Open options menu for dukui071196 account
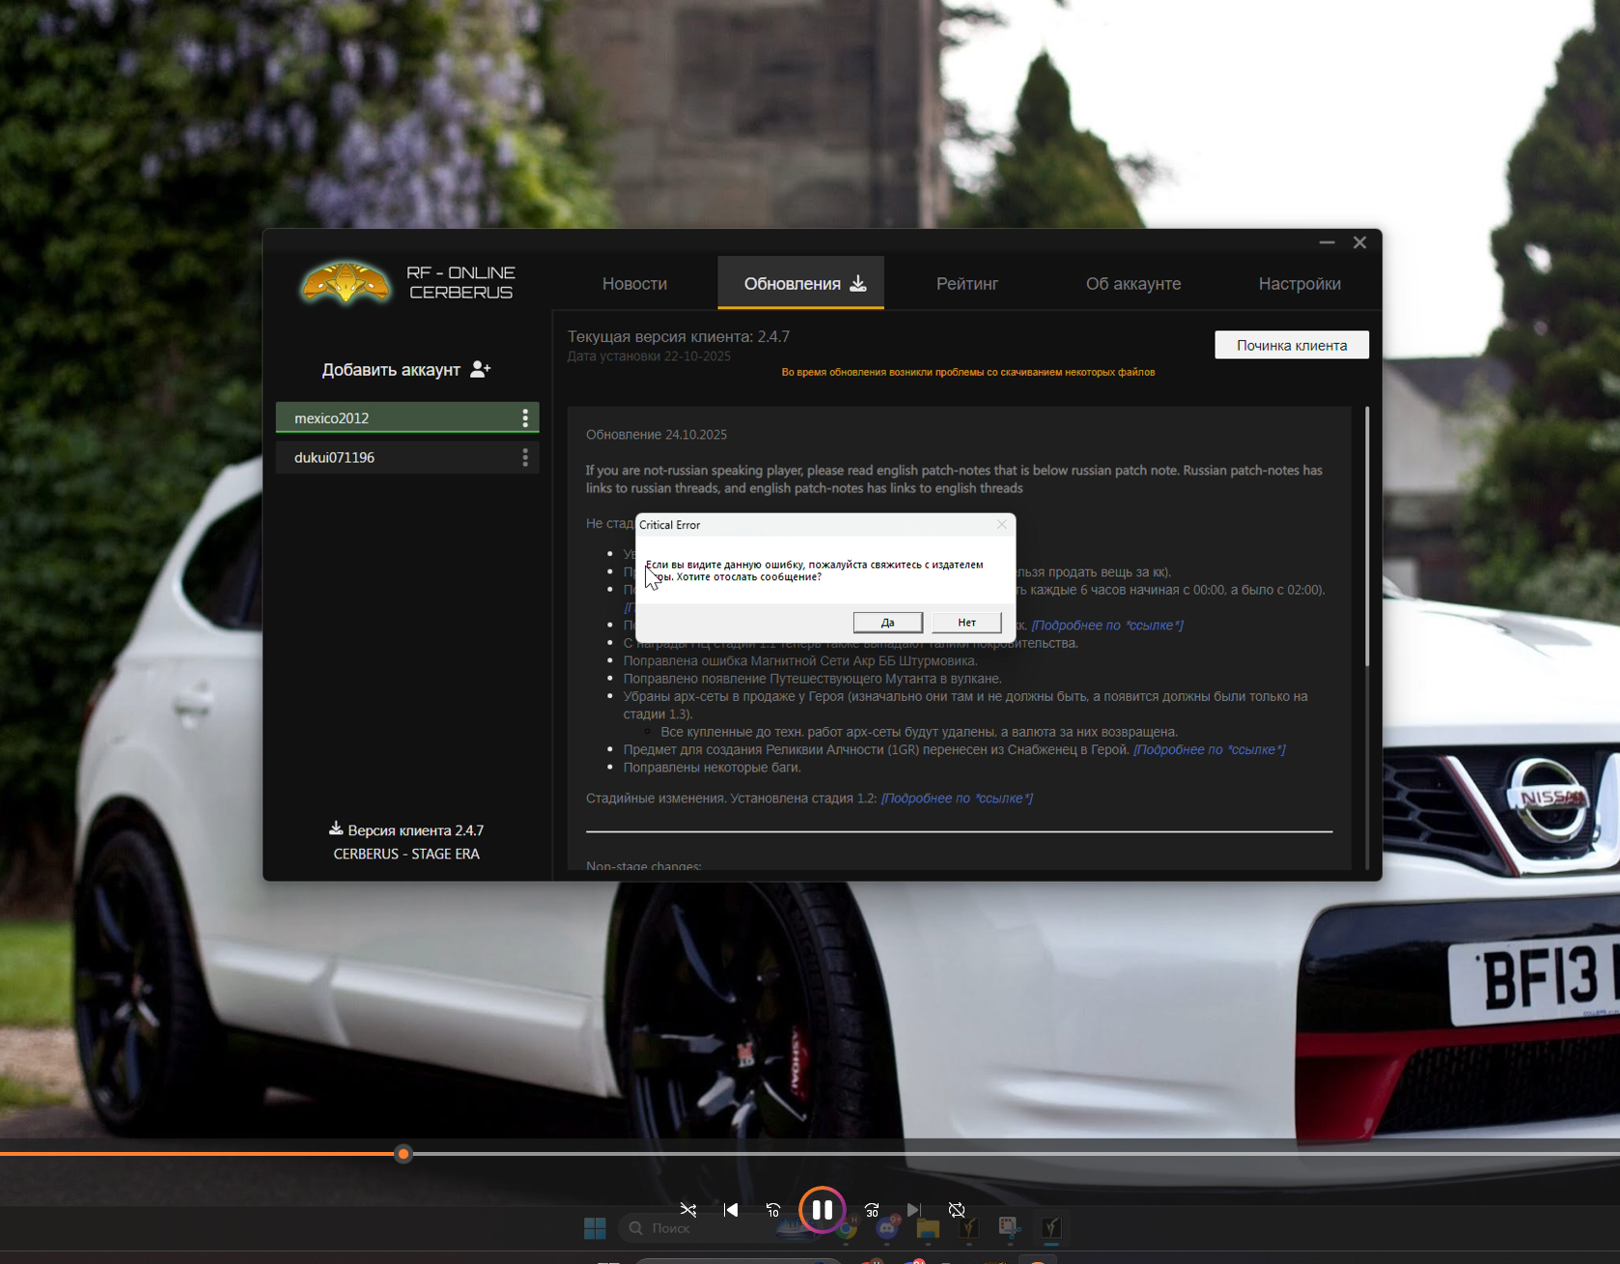The image size is (1620, 1264). [x=525, y=458]
